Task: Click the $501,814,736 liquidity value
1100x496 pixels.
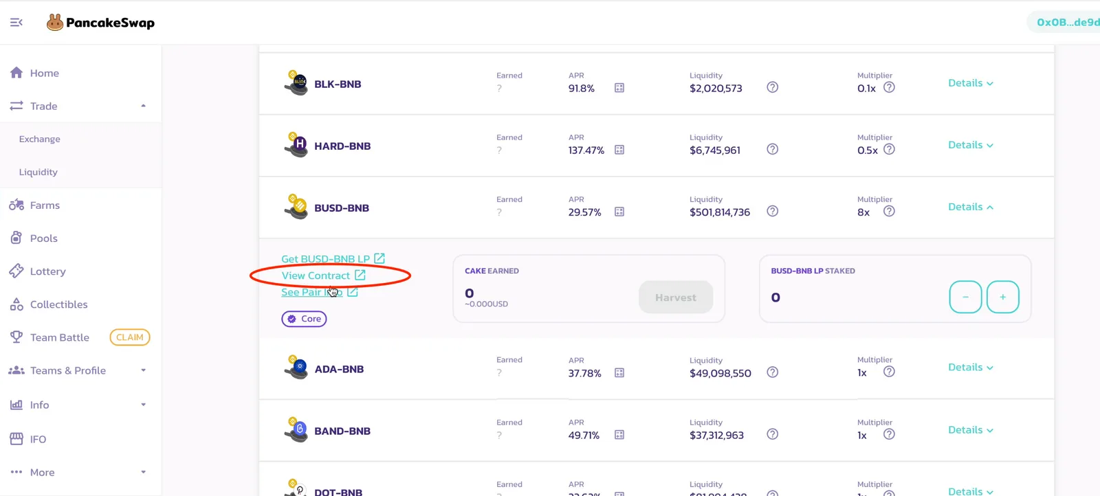Action: coord(720,212)
